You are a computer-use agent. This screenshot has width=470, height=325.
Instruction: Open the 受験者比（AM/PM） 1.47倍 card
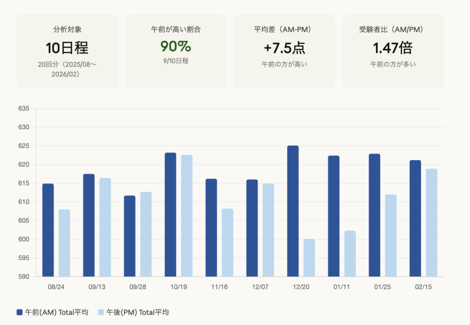(393, 51)
